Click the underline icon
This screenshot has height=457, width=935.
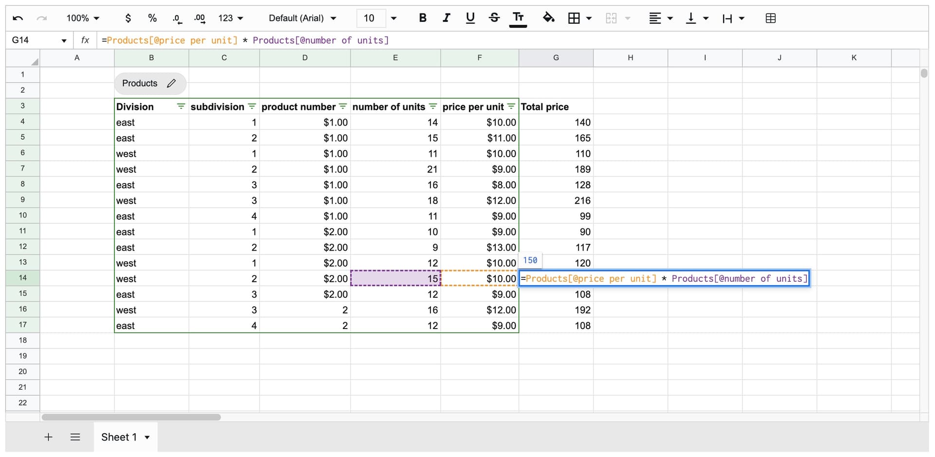tap(470, 18)
